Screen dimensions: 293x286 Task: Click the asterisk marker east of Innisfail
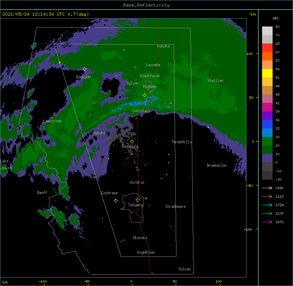coord(171,103)
